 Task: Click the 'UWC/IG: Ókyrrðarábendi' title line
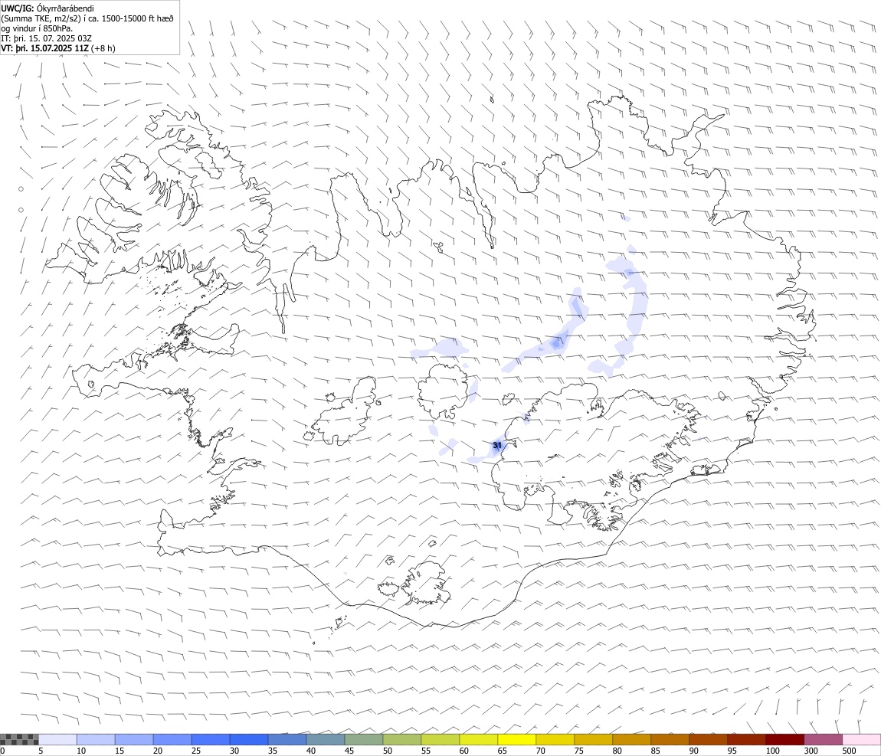coord(47,8)
